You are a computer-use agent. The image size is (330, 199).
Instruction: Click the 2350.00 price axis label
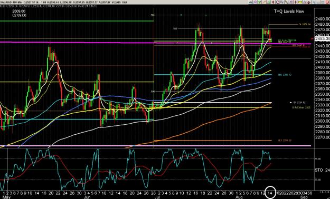[x=323, y=94]
